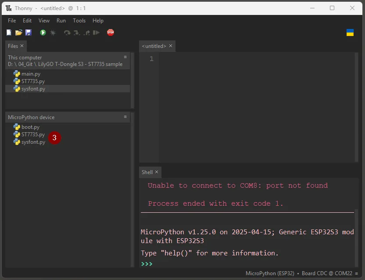The width and height of the screenshot is (365, 280).
Task: Open This computer panel hamburger menu
Action: [x=125, y=57]
